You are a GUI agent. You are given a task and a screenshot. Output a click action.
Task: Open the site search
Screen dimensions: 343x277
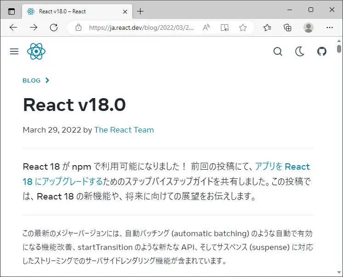point(278,51)
